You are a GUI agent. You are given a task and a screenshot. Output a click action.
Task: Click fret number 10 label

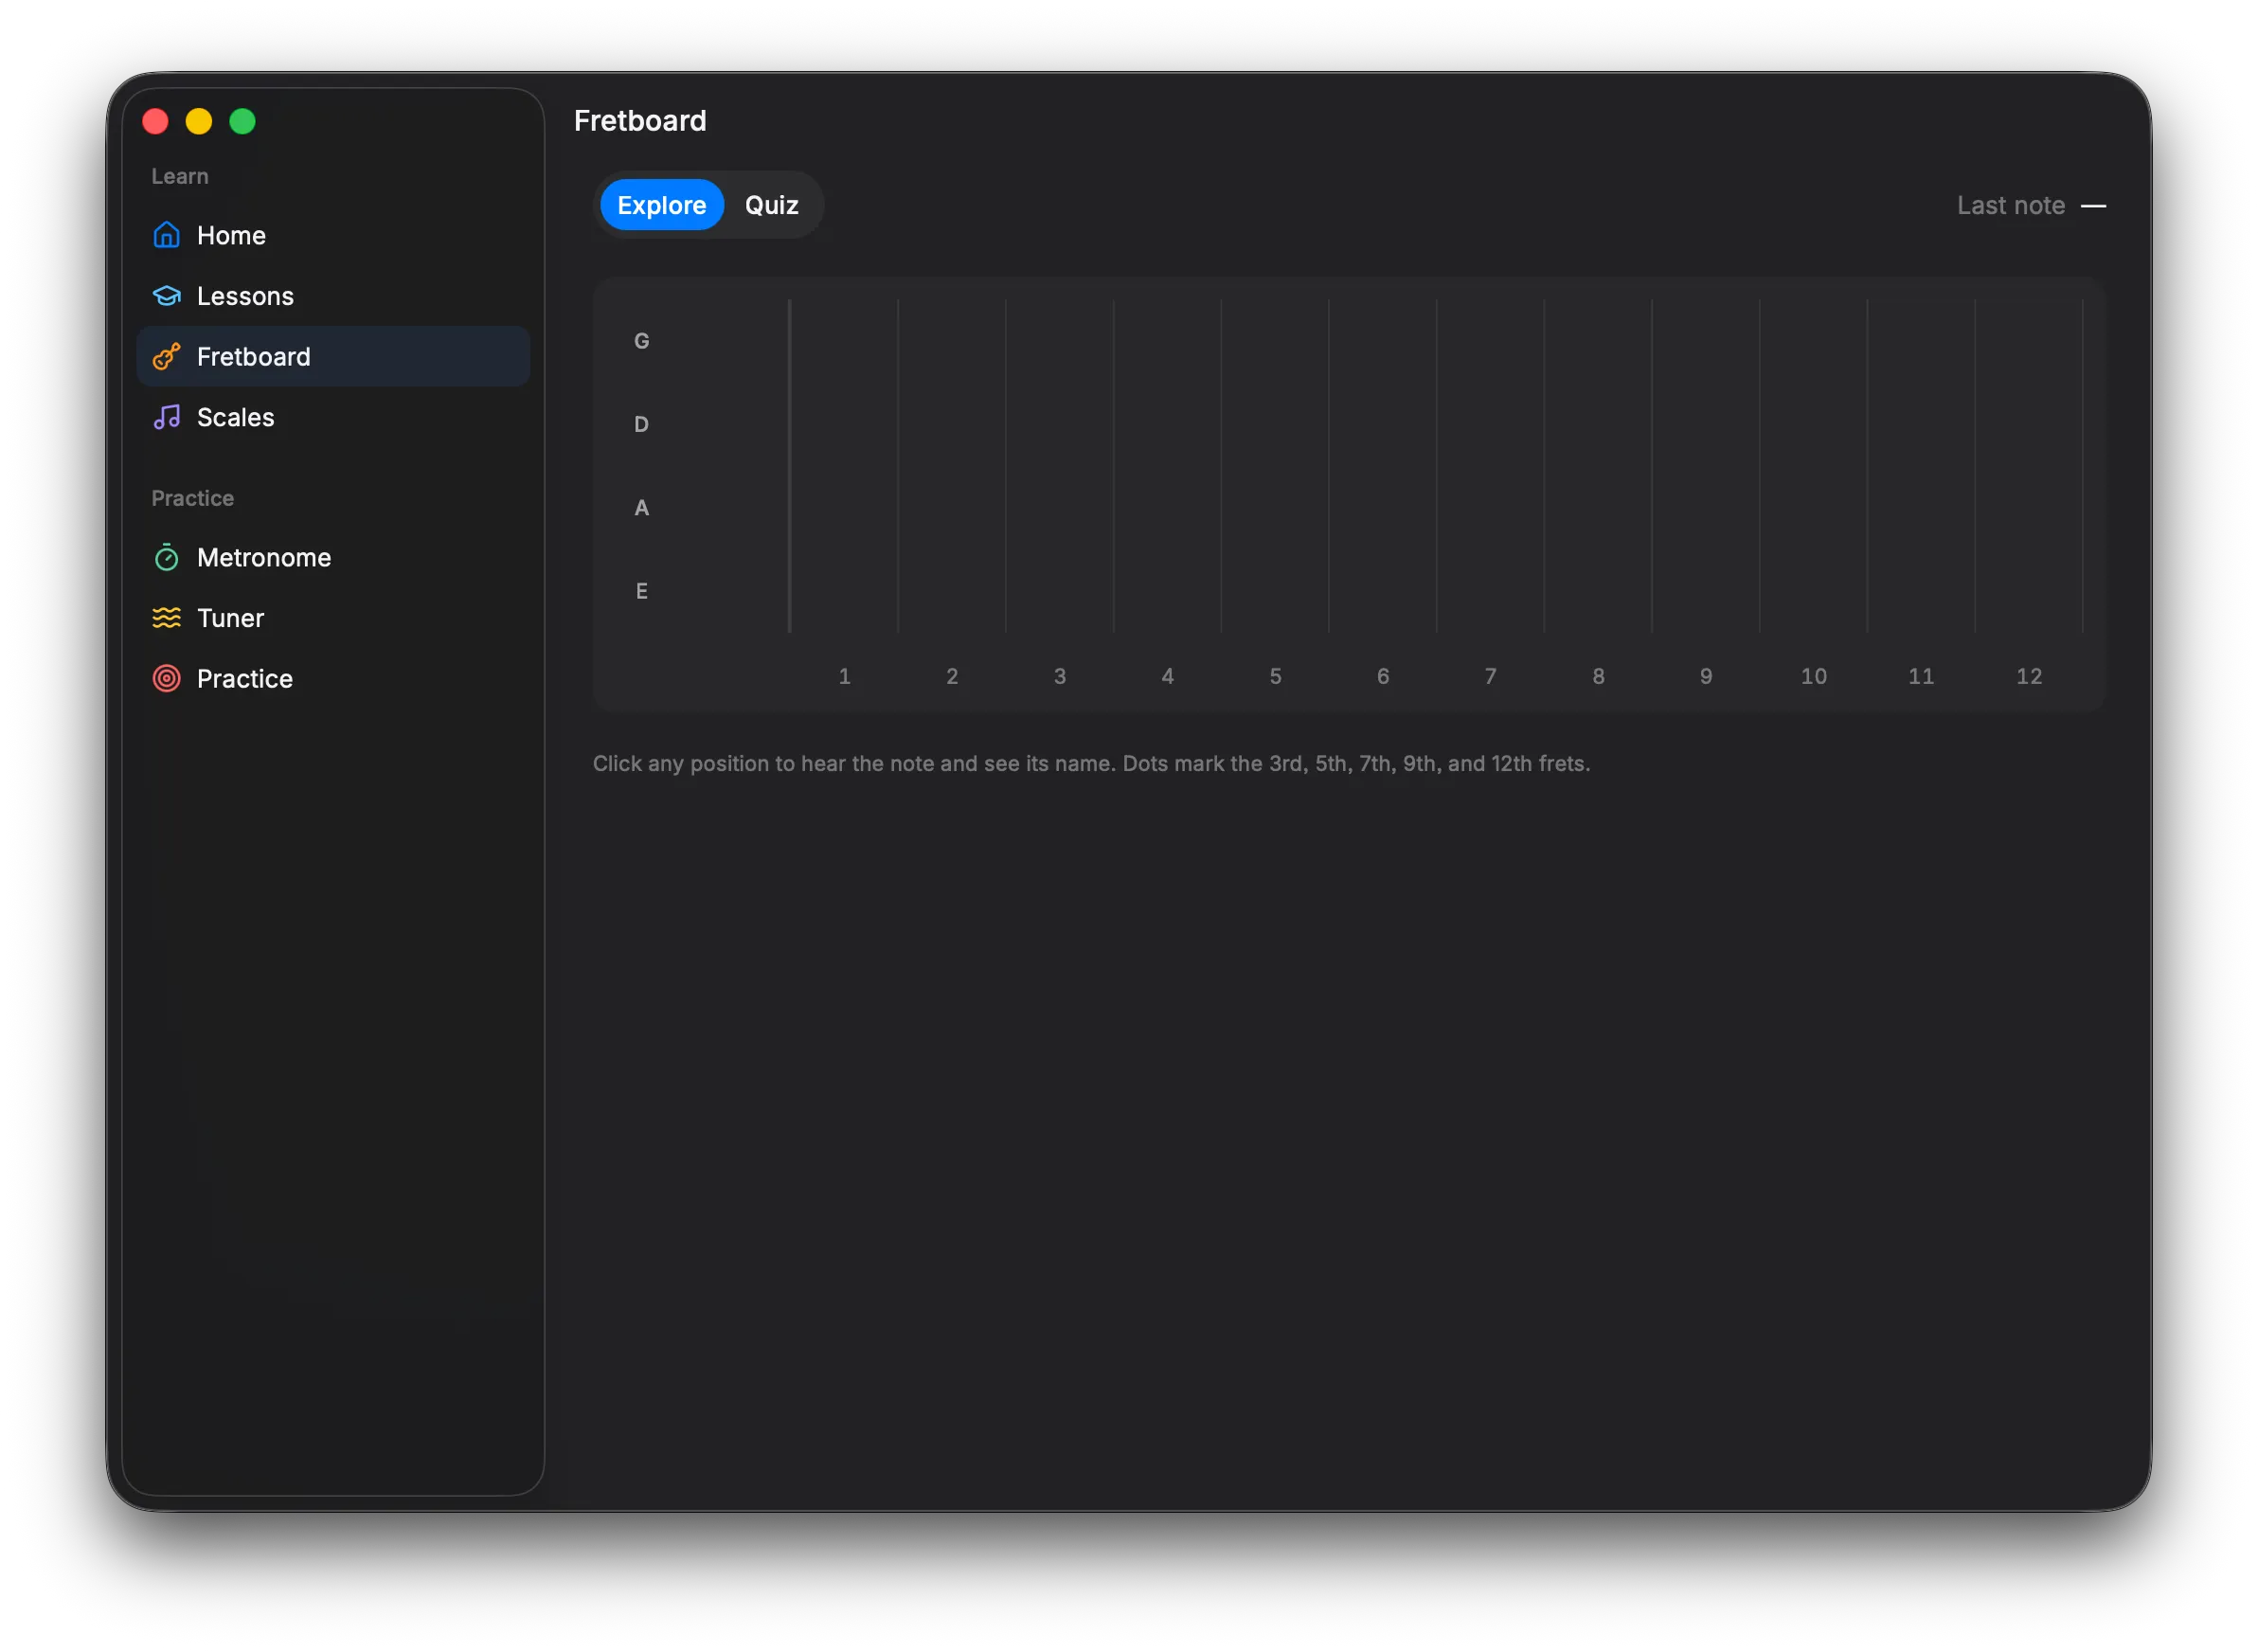pos(1814,677)
